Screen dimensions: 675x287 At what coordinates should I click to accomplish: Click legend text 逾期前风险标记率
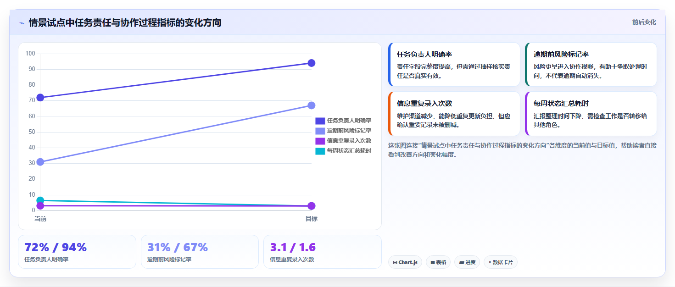349,131
